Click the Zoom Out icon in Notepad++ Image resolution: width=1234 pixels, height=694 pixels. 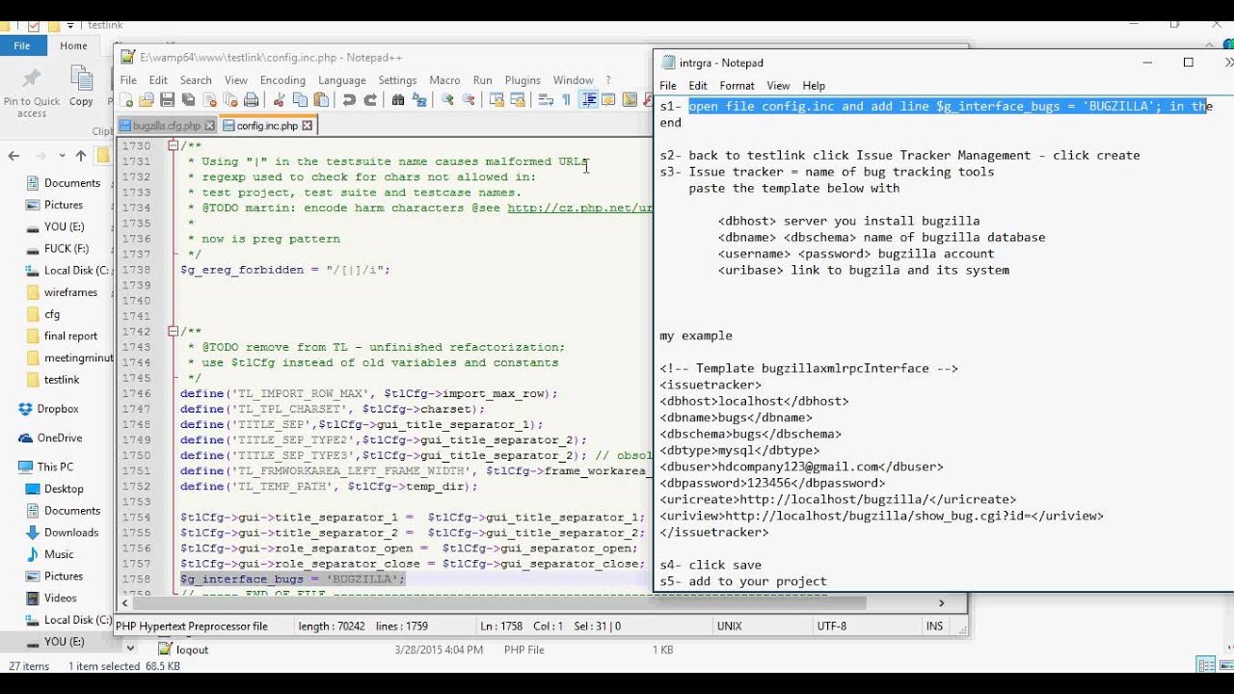click(469, 99)
